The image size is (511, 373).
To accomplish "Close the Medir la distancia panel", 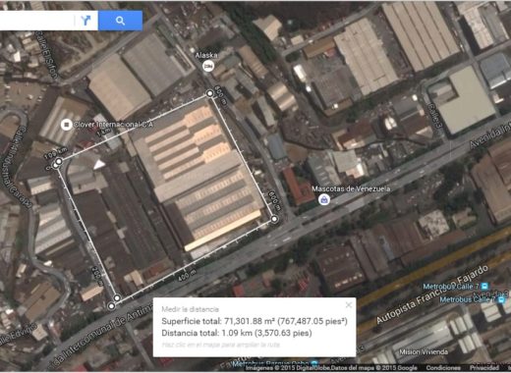I will (x=349, y=305).
